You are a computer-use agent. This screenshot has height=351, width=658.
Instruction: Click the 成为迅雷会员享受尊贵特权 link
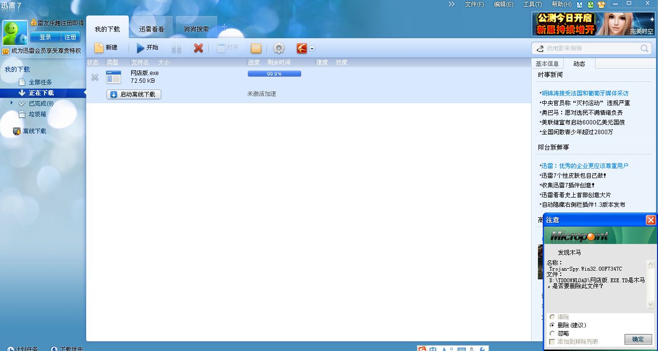coord(46,51)
